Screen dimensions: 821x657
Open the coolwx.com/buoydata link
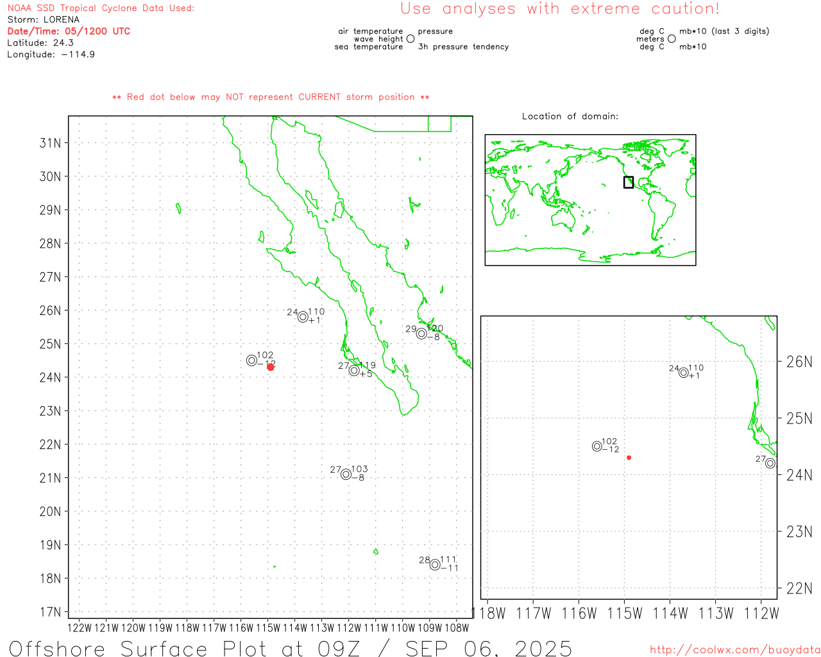[735, 649]
